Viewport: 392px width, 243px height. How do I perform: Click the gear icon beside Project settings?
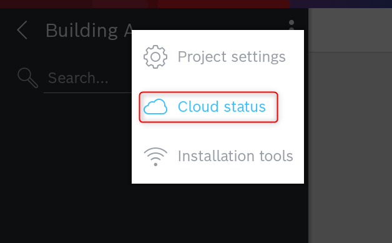(x=155, y=57)
